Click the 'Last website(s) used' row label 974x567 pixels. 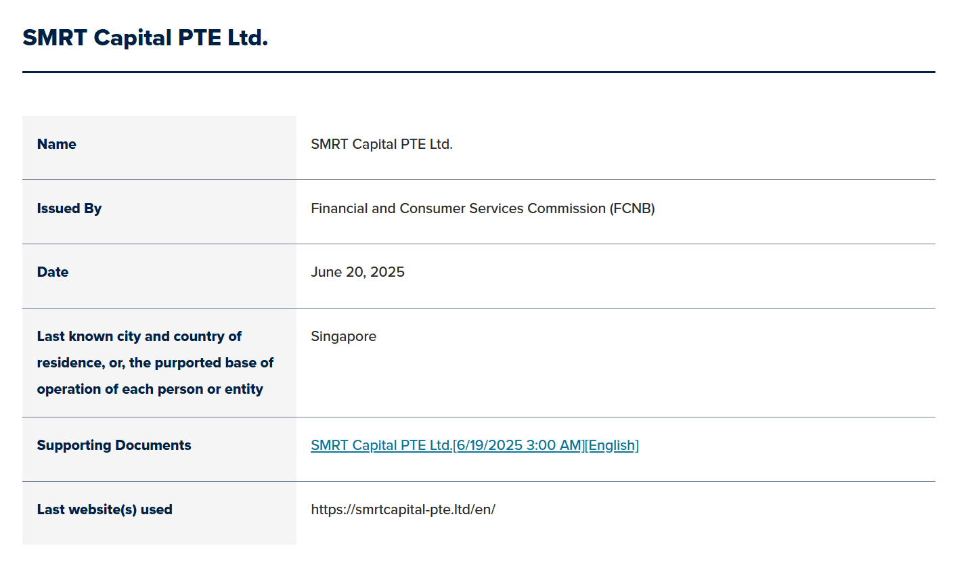coord(104,509)
